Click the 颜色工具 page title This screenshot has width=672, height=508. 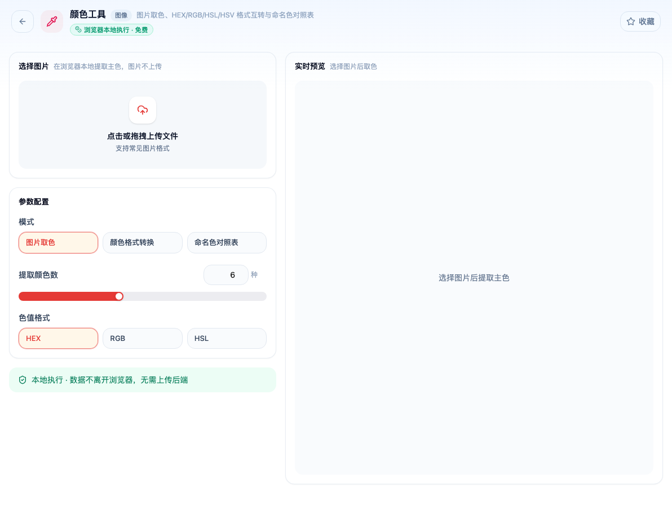88,15
